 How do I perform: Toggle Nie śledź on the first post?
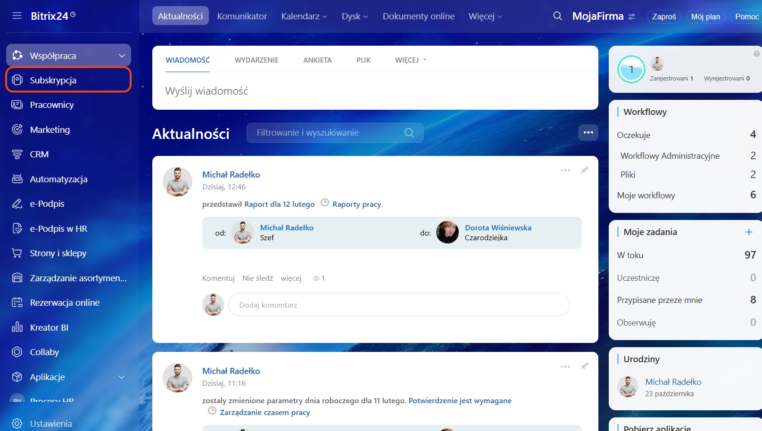coord(257,278)
